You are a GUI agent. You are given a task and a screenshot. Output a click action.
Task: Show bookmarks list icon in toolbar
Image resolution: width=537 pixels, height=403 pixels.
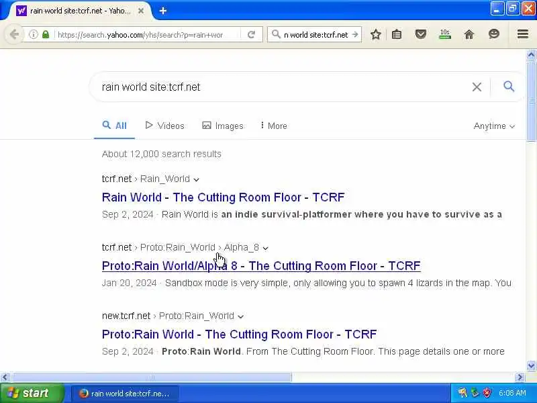coord(397,34)
